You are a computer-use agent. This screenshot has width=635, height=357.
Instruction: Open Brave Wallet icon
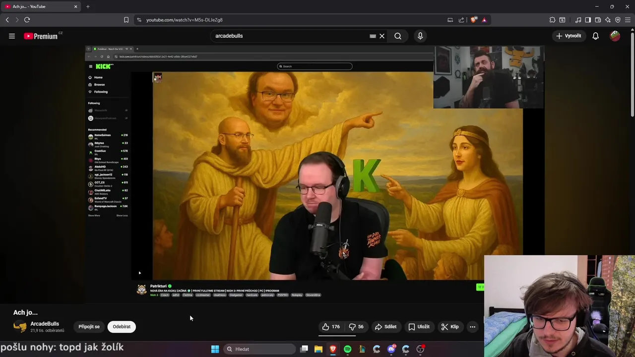point(598,20)
